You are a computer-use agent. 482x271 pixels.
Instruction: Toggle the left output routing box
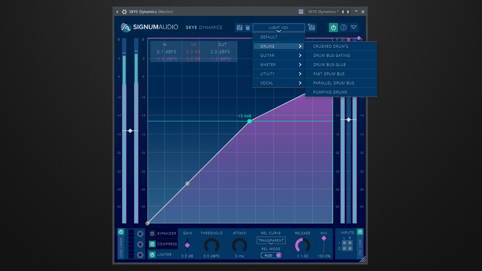(x=345, y=248)
